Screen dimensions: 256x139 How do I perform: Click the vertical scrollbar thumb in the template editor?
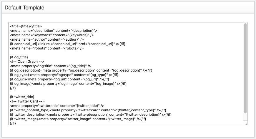[245, 68]
